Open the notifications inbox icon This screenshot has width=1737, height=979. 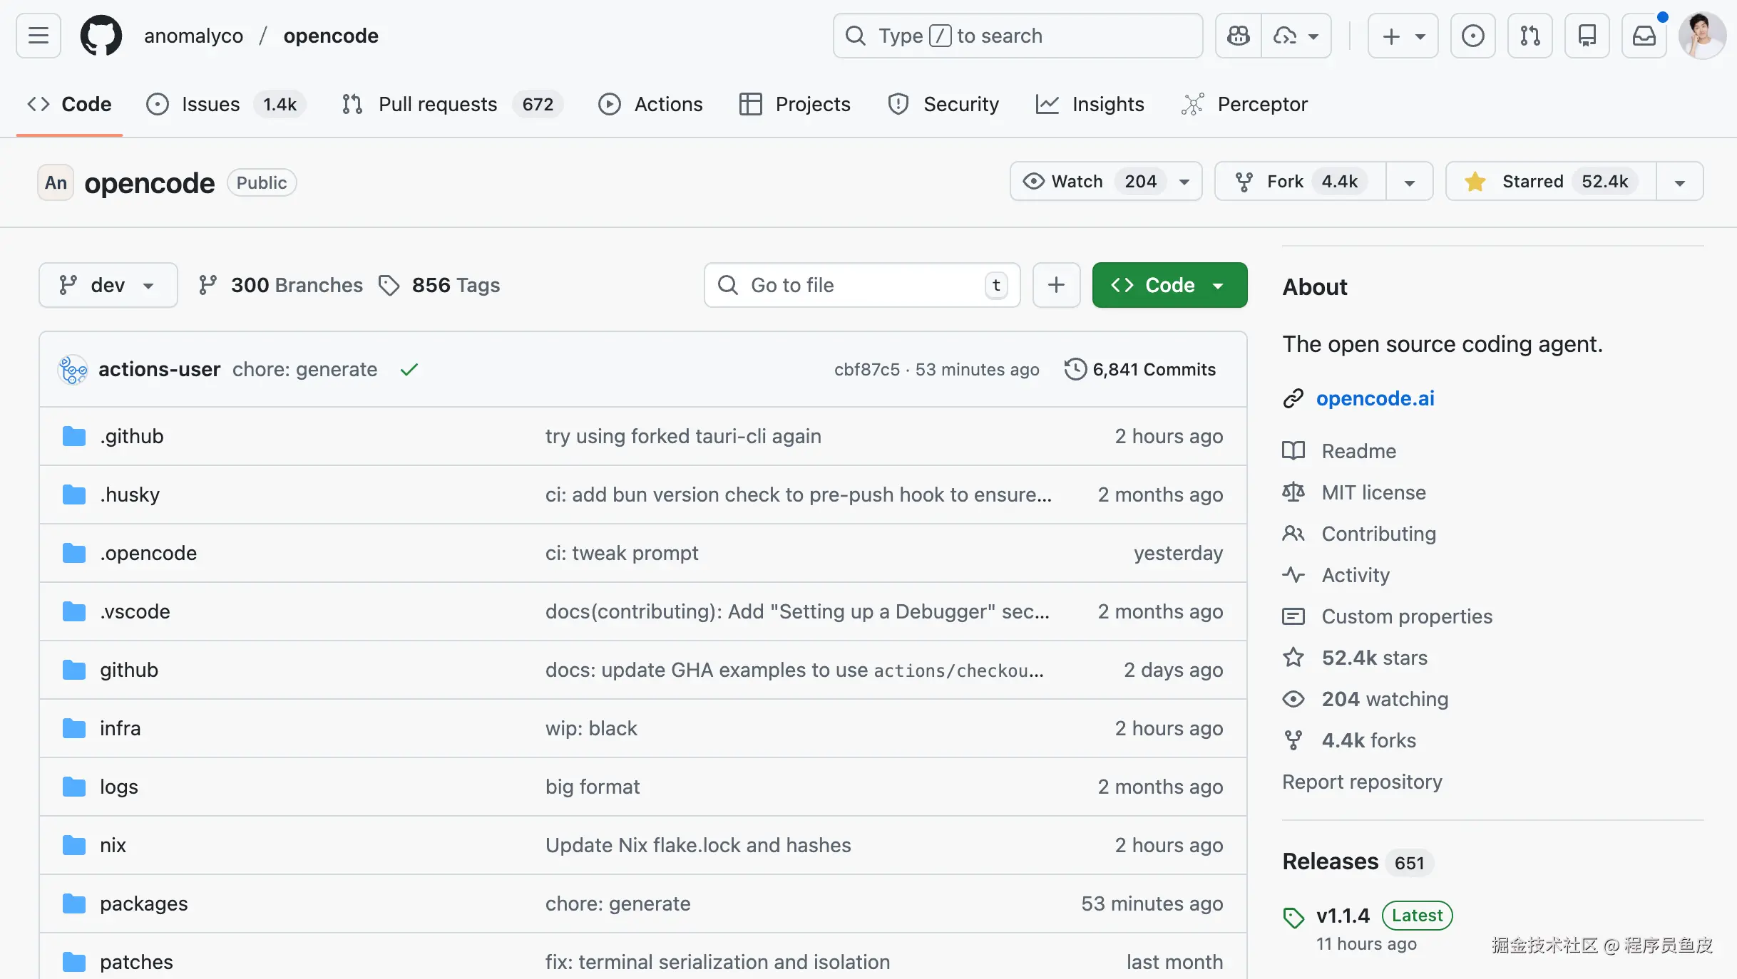[x=1644, y=36]
